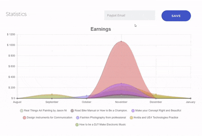This screenshot has width=202, height=136.
Task: Click the Paypal Email input field
Action: [x=129, y=15]
